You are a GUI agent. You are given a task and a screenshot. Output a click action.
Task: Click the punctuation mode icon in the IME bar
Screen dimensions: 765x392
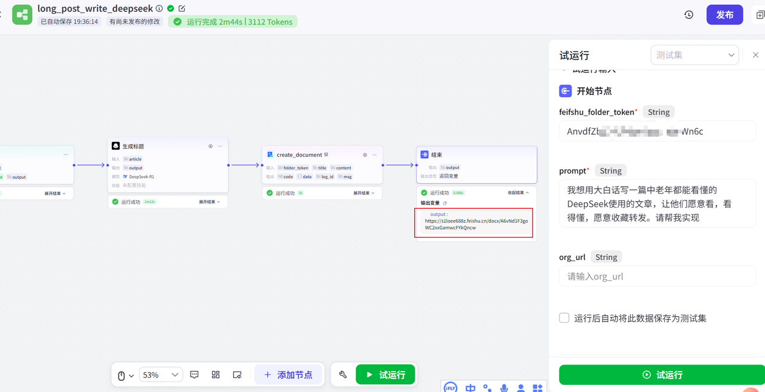coord(488,388)
